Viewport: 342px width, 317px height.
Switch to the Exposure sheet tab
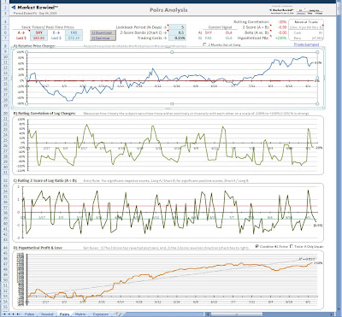[x=101, y=314]
